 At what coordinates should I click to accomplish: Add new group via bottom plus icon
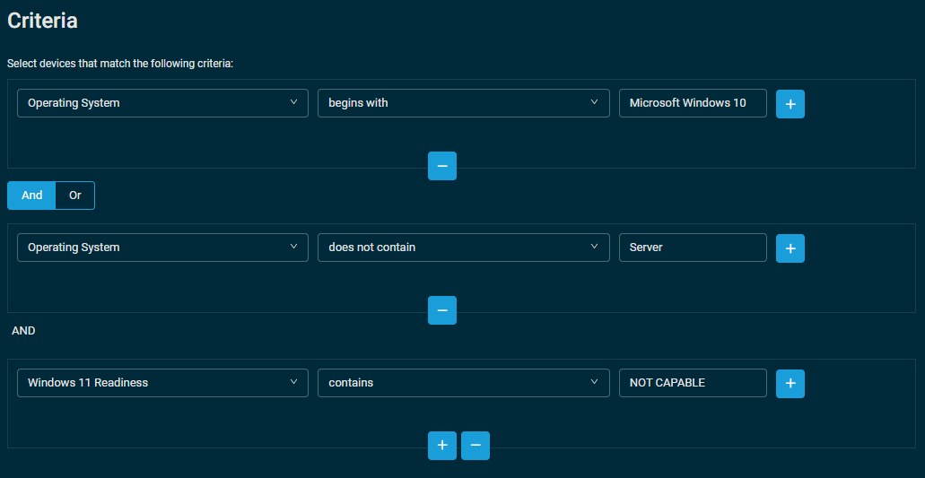(441, 447)
